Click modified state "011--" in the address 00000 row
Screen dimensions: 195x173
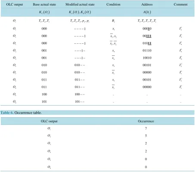click(80, 87)
